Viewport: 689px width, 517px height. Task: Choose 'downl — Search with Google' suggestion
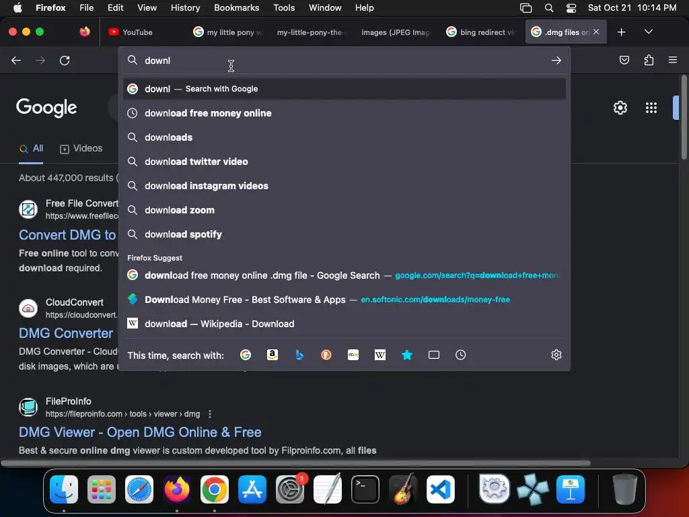pyautogui.click(x=344, y=89)
